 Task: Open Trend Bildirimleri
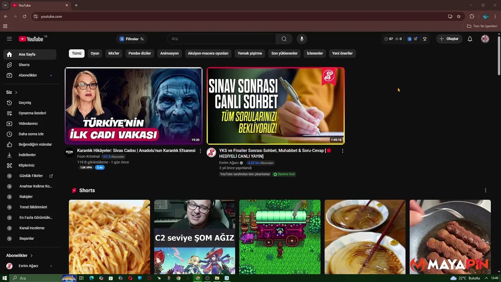click(30, 207)
